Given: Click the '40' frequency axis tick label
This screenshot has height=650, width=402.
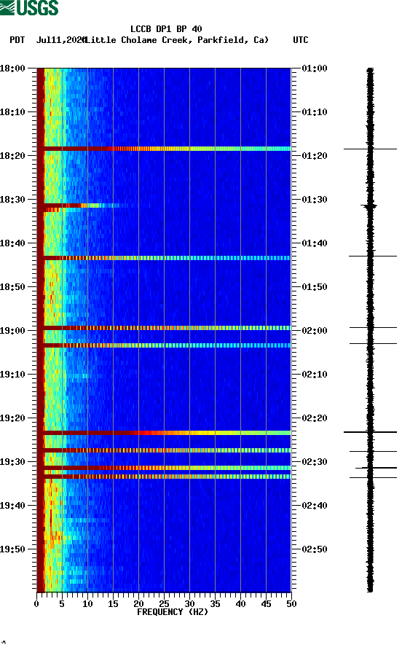Looking at the screenshot, I should click(240, 604).
